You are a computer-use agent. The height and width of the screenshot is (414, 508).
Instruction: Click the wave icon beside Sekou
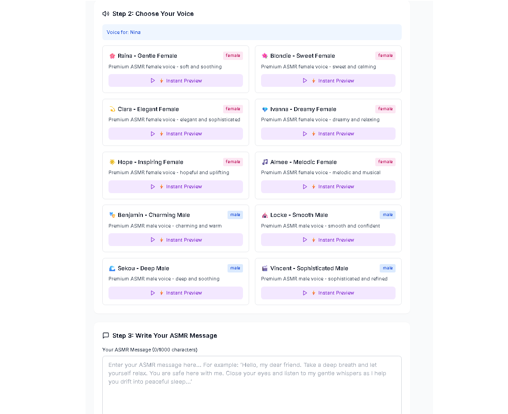pyautogui.click(x=112, y=268)
